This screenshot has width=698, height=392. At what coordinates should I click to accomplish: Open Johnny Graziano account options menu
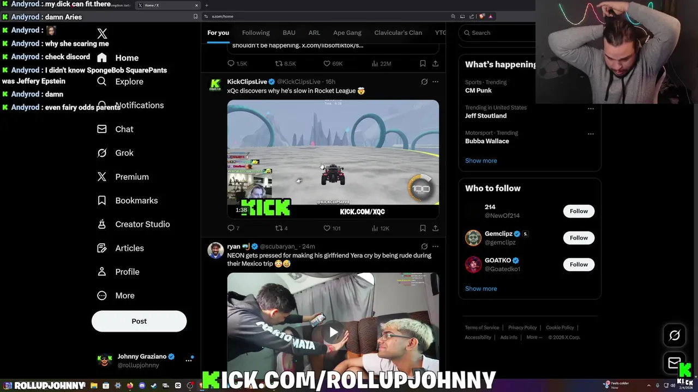point(189,360)
